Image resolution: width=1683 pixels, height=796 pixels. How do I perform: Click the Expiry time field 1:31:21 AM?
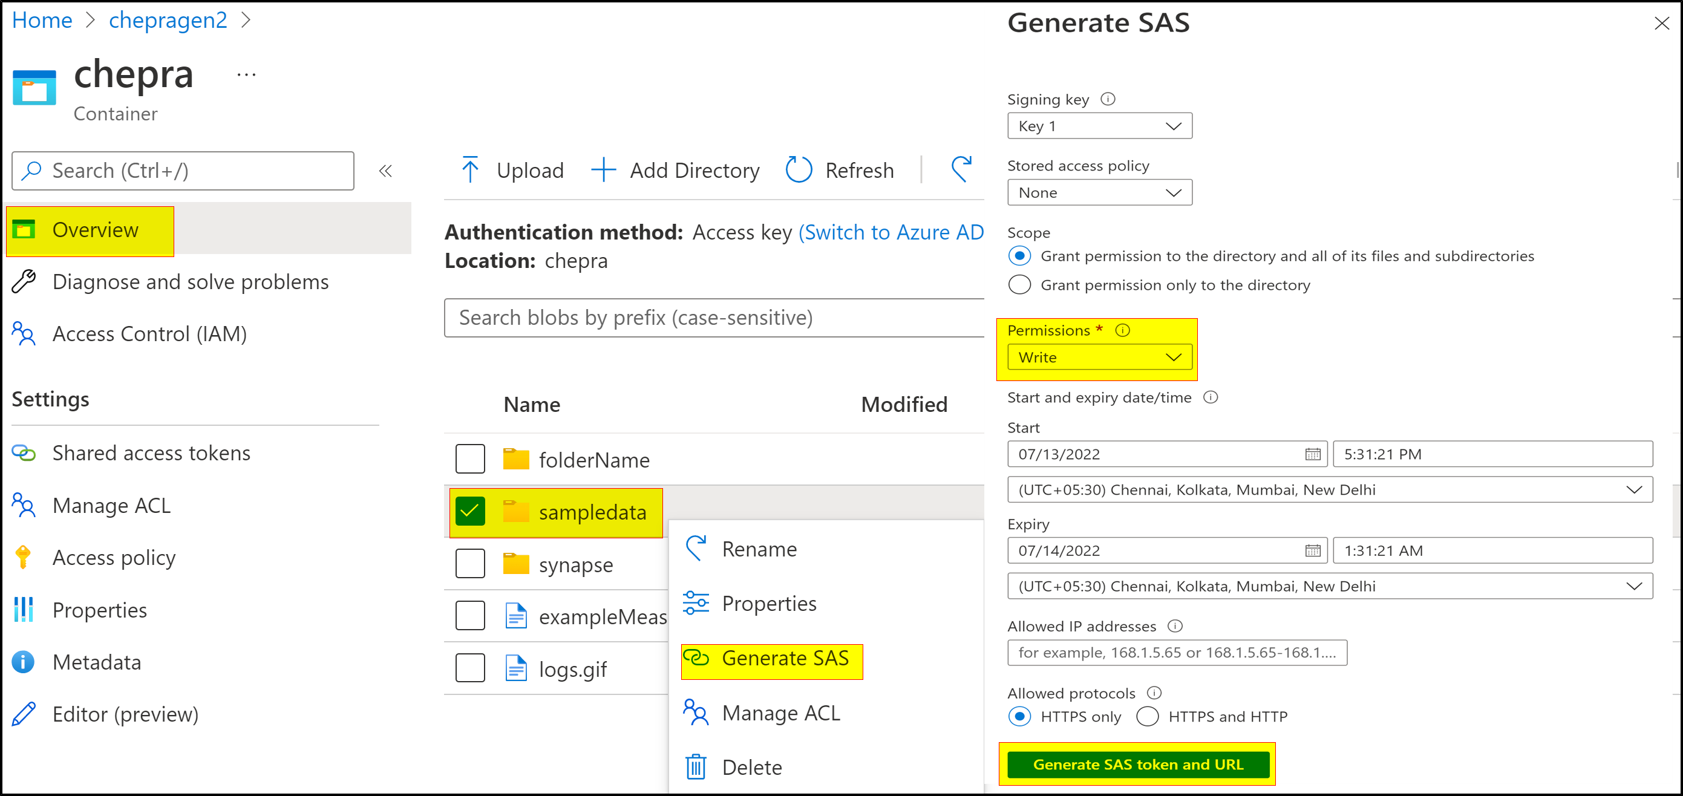click(1493, 551)
